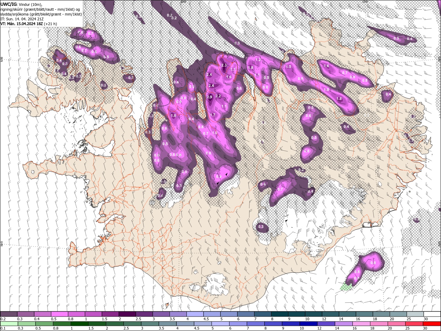
Task: Select upper legend swatch between 0.4 and 0.5
Action: pyautogui.click(x=43, y=314)
